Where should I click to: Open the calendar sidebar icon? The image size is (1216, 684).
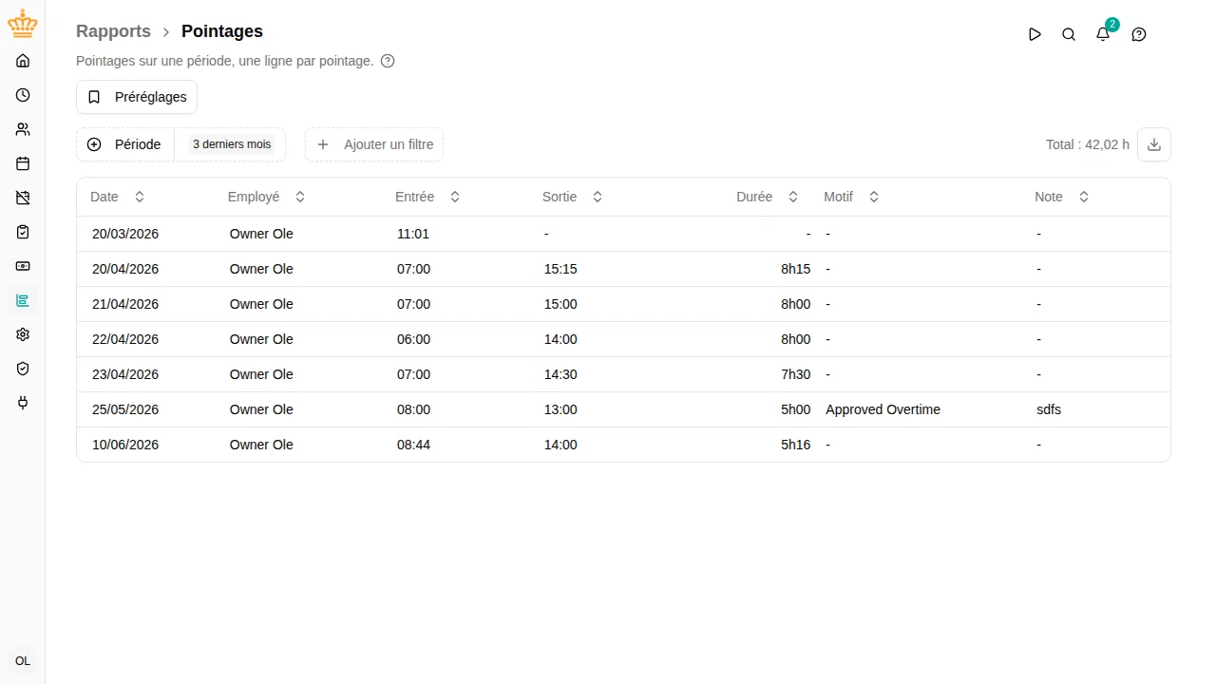point(23,163)
